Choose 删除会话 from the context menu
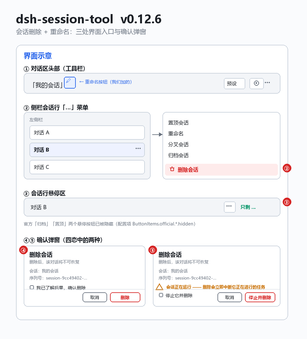 pos(221,170)
